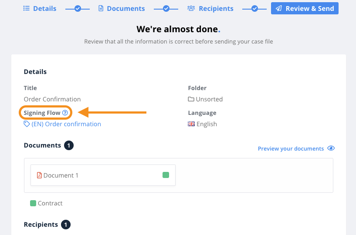Click the eye icon for document preview

coord(331,148)
